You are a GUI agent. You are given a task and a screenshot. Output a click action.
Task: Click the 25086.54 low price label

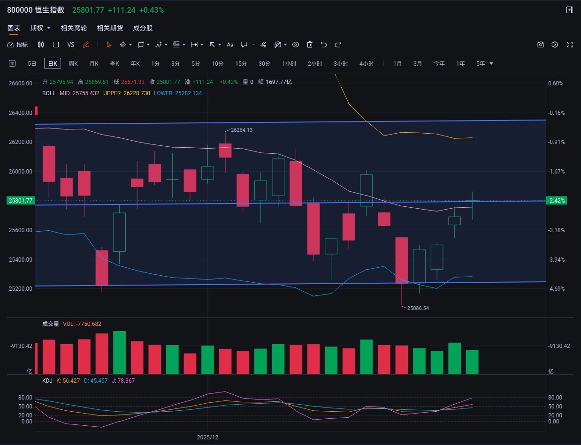[x=418, y=308]
